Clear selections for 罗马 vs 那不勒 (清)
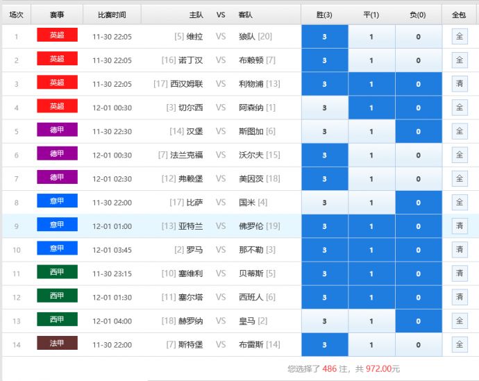Screen dimensions: 479x381 460,250
